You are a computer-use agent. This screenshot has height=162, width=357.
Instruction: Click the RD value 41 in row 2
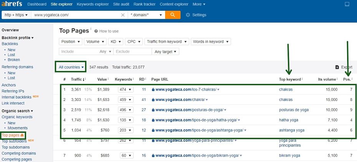tap(144, 100)
